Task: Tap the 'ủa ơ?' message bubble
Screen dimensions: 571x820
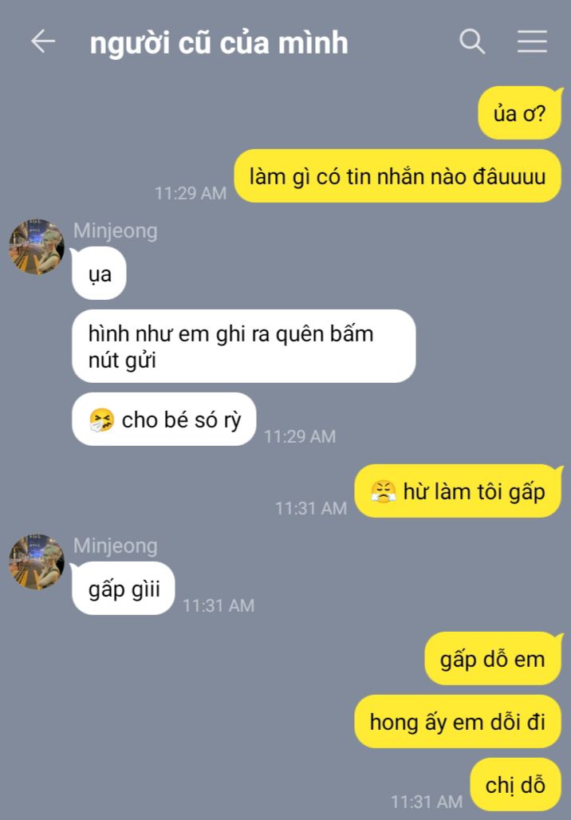Action: tap(520, 113)
